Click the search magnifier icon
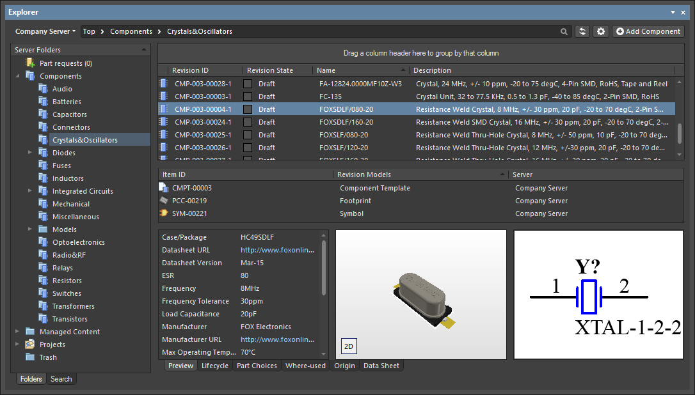Screen dimensions: 695x395 564,31
